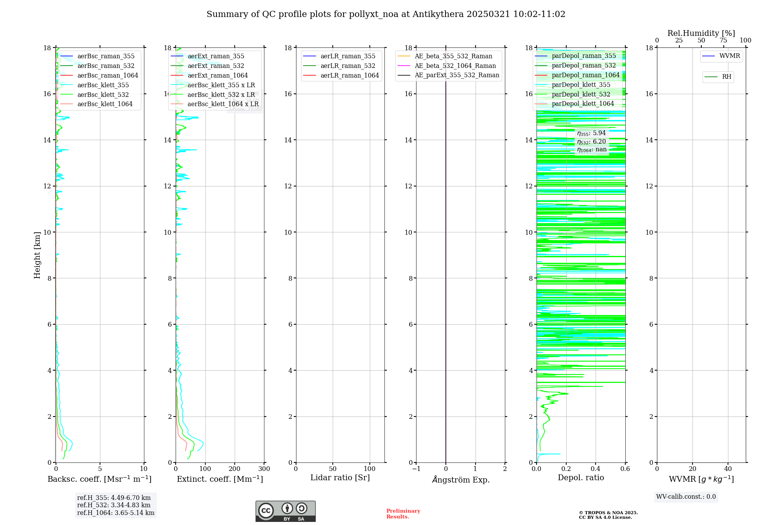Click legend entry aerBsc_klett_532 x LR
Screen dimensions: 772x525
click(213, 95)
